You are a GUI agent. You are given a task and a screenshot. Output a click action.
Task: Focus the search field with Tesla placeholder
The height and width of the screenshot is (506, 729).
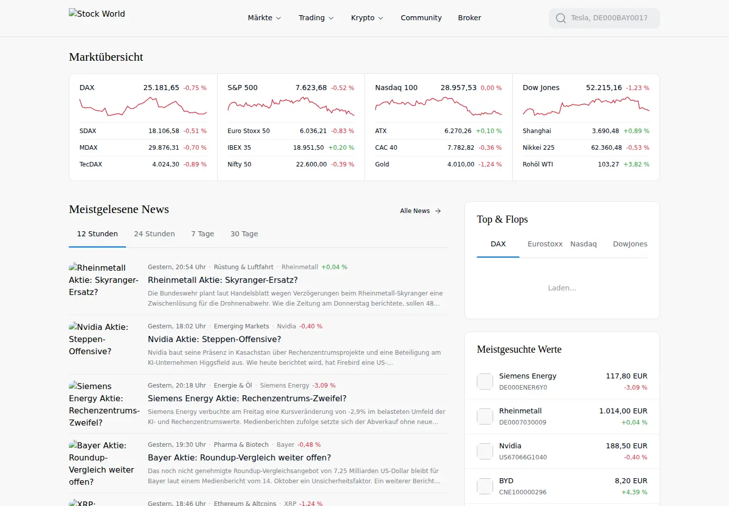(x=604, y=18)
